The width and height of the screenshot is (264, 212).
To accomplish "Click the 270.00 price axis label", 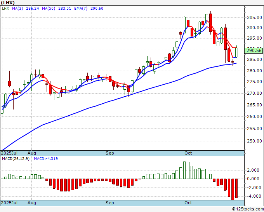I will tap(254, 93).
